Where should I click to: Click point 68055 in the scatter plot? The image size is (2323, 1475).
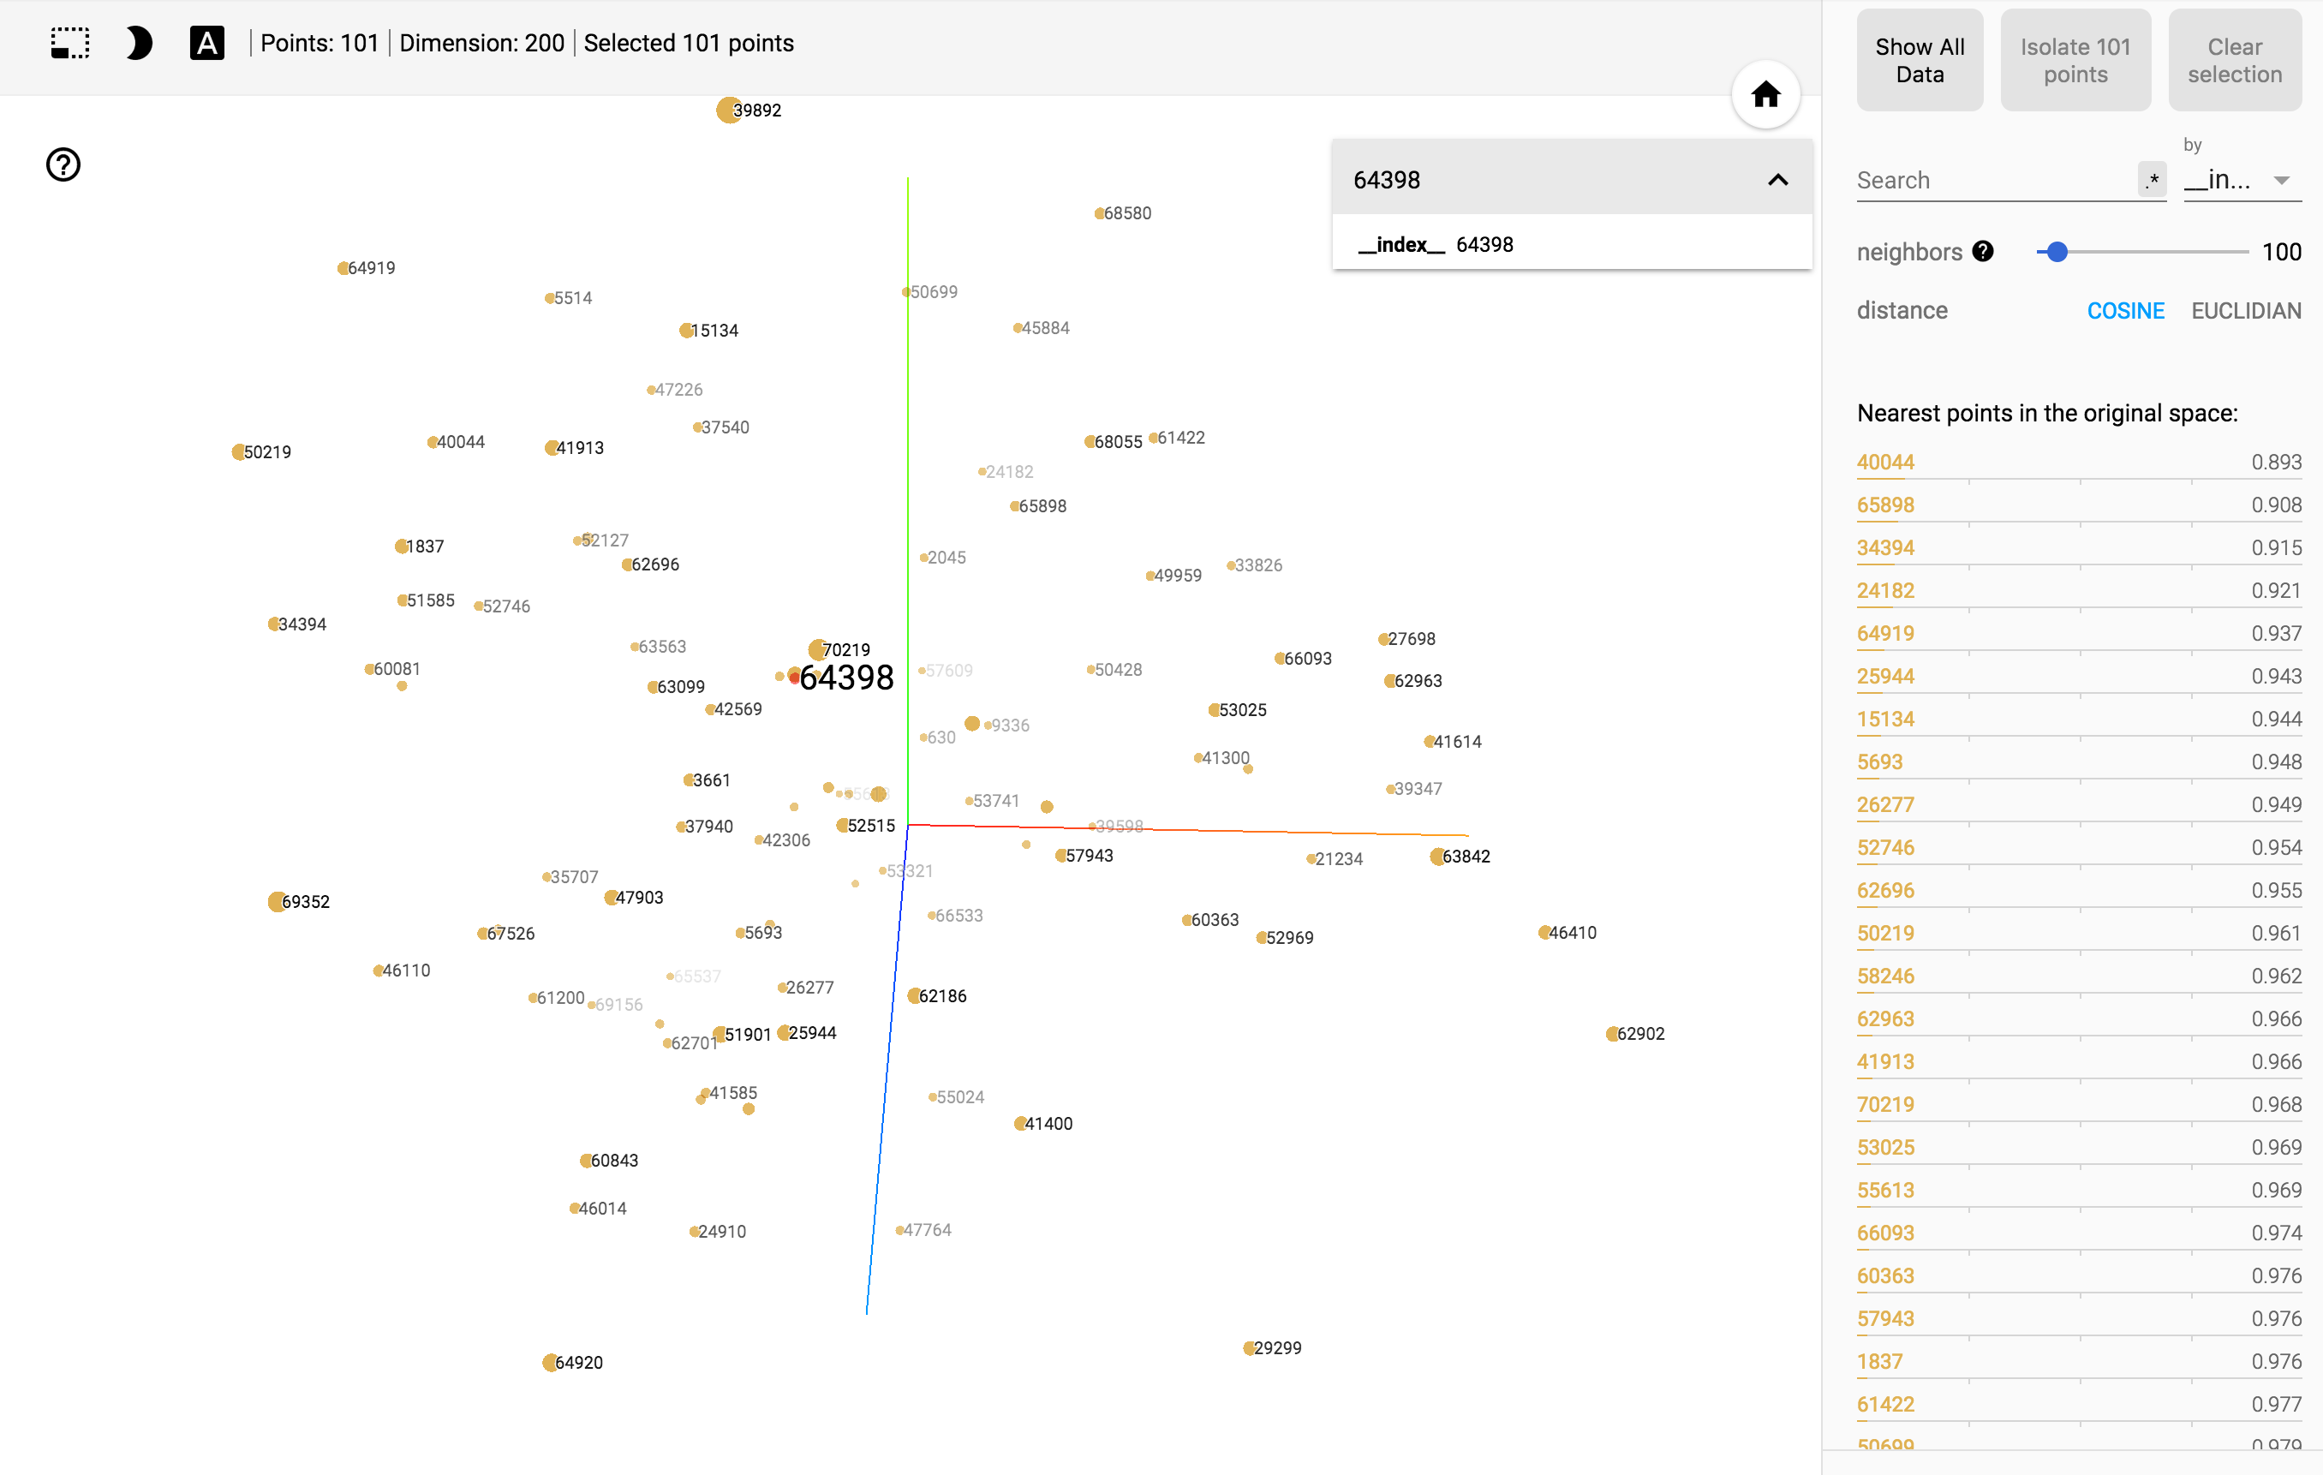tap(1090, 442)
